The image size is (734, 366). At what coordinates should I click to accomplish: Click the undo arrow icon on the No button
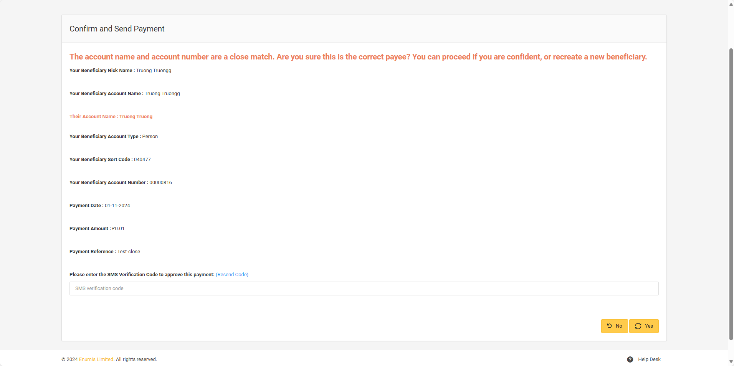point(609,326)
